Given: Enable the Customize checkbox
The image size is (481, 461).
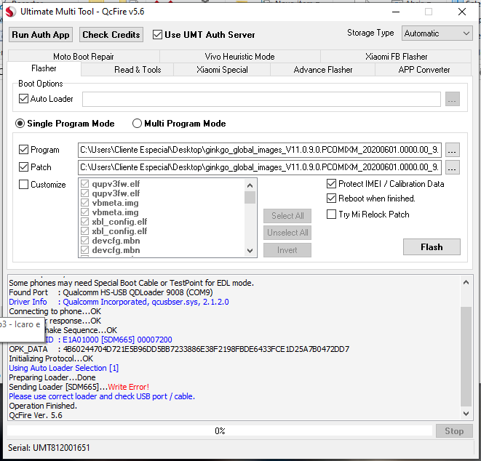Looking at the screenshot, I should coord(23,185).
